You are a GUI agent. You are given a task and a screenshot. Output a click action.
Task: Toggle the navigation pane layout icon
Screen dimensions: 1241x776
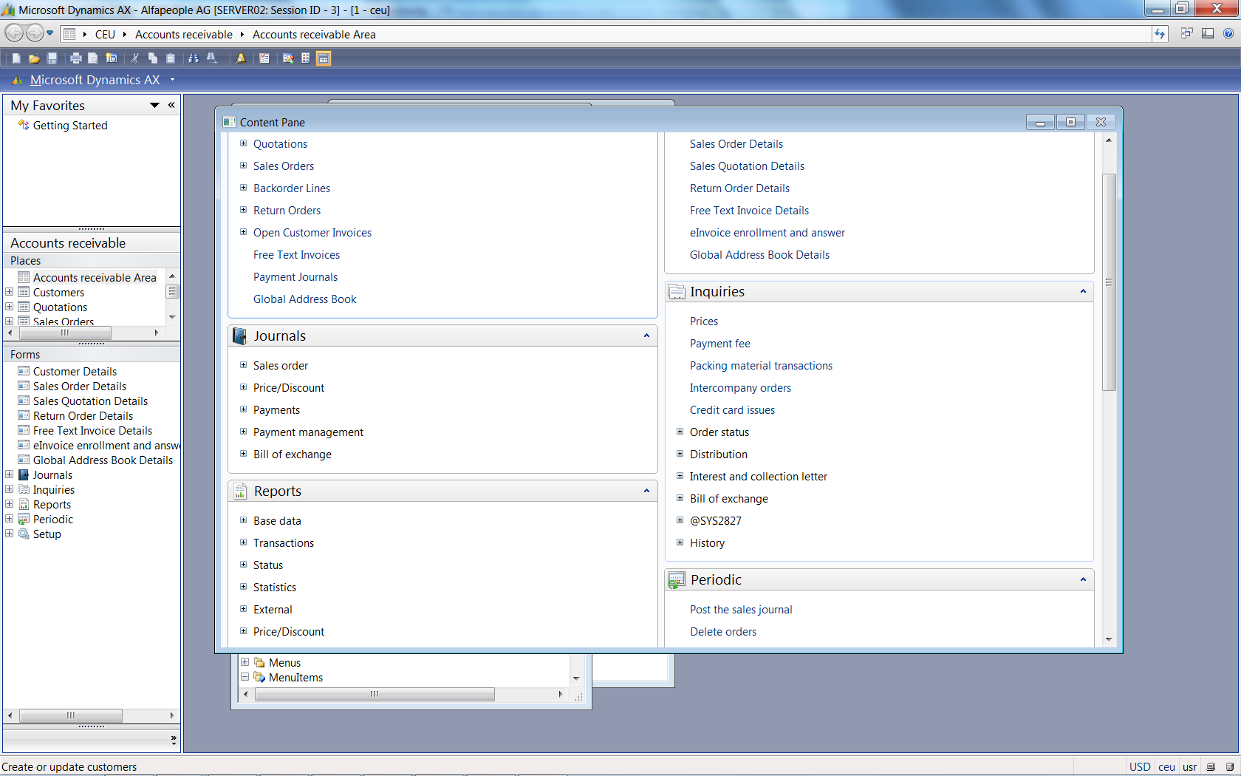[1208, 33]
